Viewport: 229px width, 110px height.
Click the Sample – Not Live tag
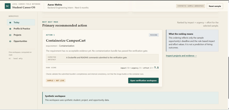56,80
